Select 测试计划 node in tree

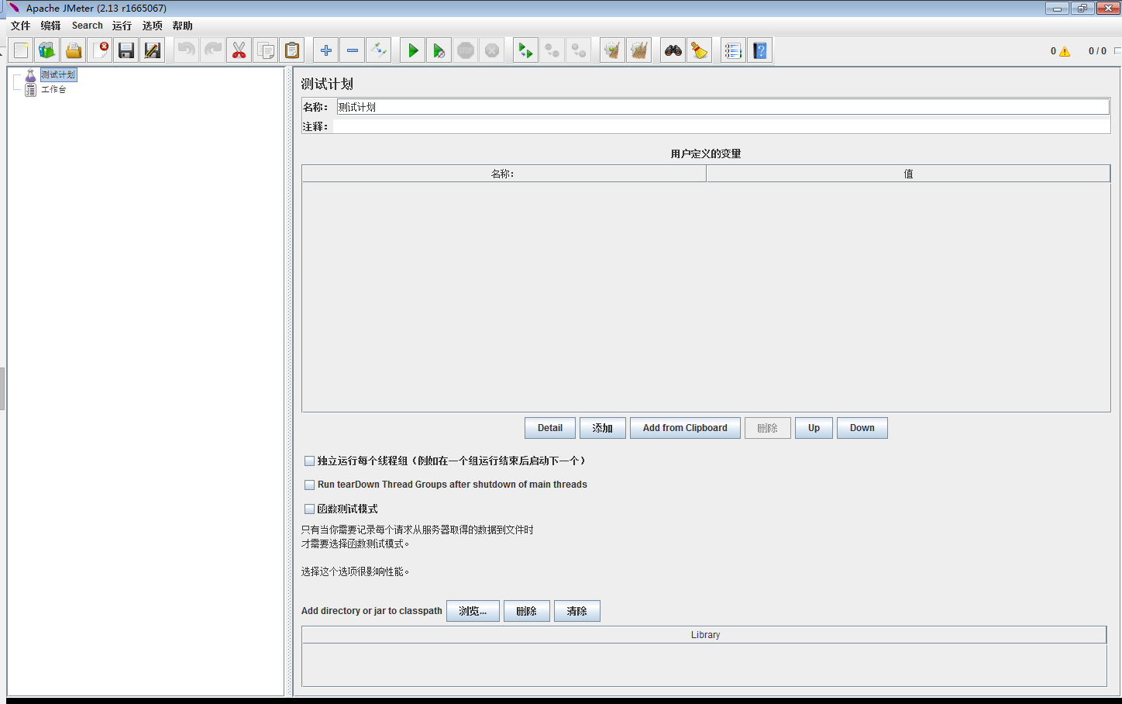coord(58,74)
